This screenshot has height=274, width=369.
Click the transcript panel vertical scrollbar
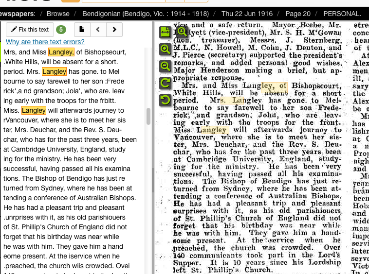[148, 116]
